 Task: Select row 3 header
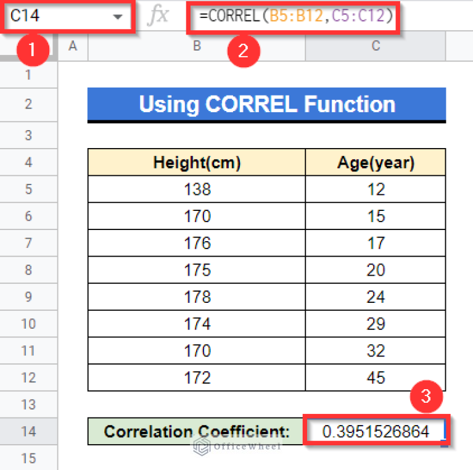pyautogui.click(x=28, y=135)
